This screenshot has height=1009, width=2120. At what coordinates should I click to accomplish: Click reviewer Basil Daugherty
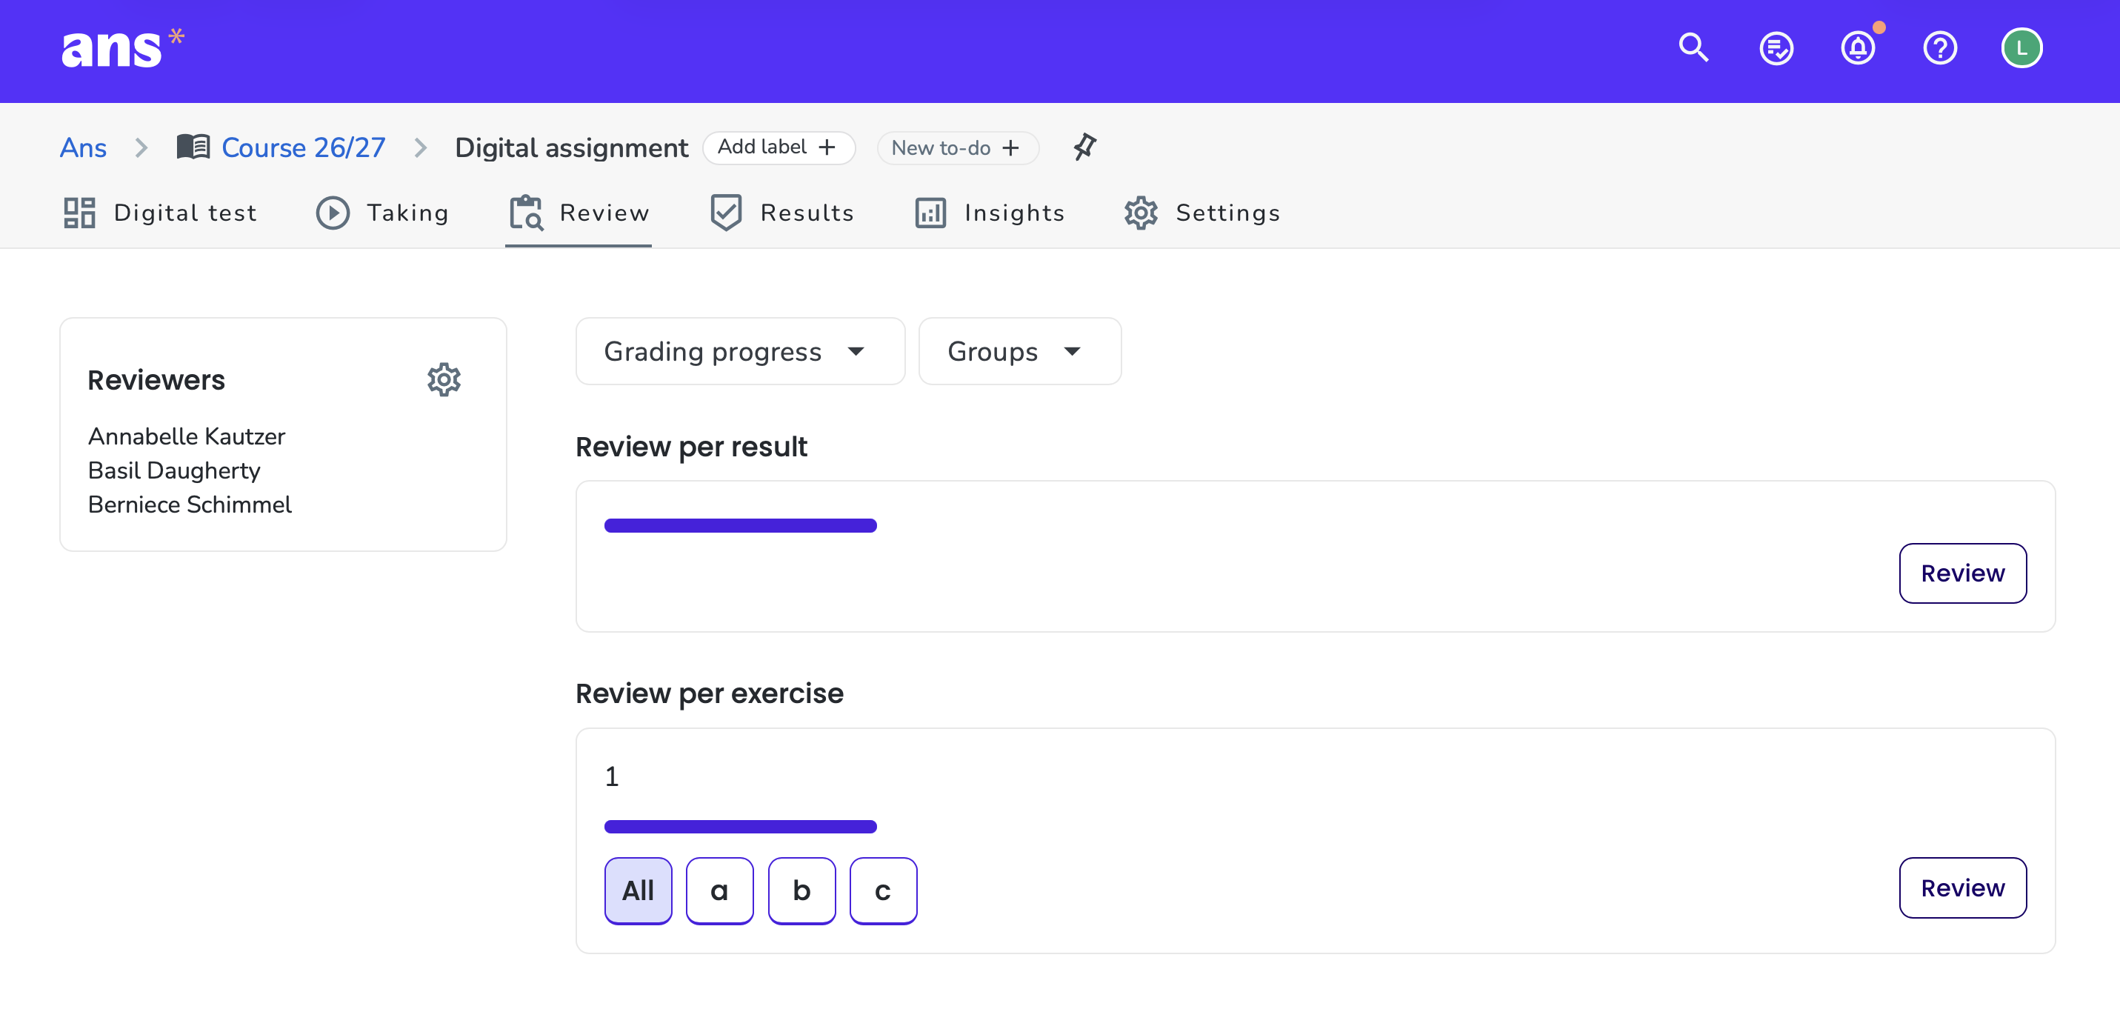point(173,470)
